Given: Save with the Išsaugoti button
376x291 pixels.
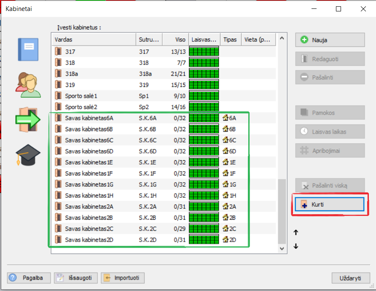Looking at the screenshot, I should click(x=76, y=278).
